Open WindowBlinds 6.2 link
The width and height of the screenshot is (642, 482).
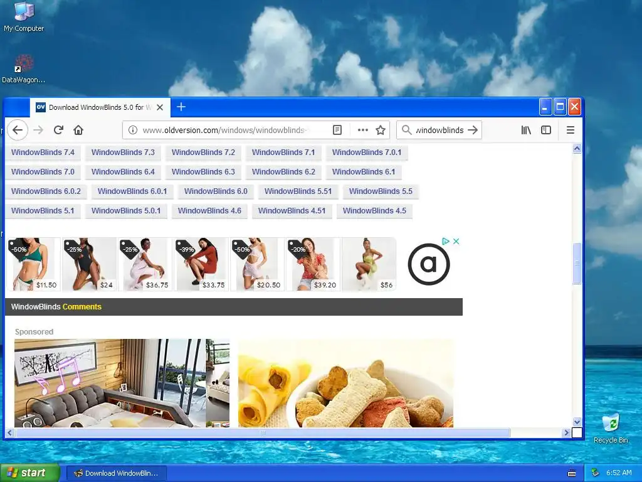coord(283,172)
